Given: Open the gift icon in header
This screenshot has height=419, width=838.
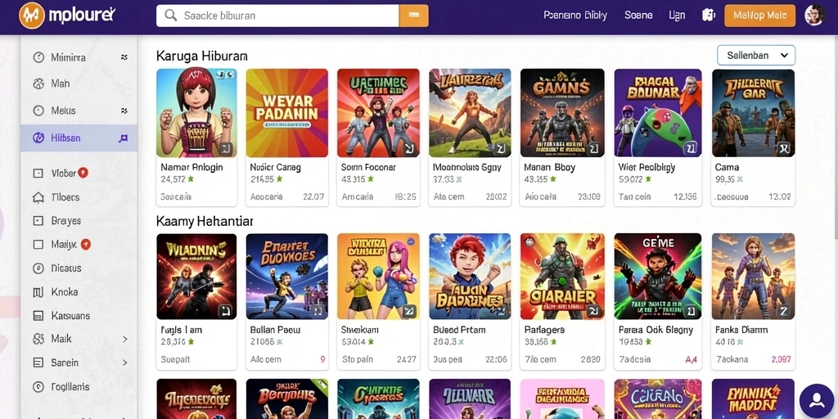Looking at the screenshot, I should 709,16.
